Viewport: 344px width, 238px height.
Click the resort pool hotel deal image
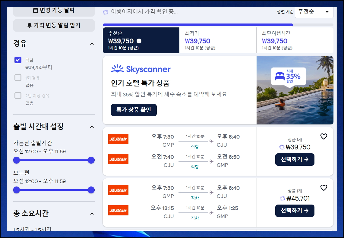pos(295,90)
